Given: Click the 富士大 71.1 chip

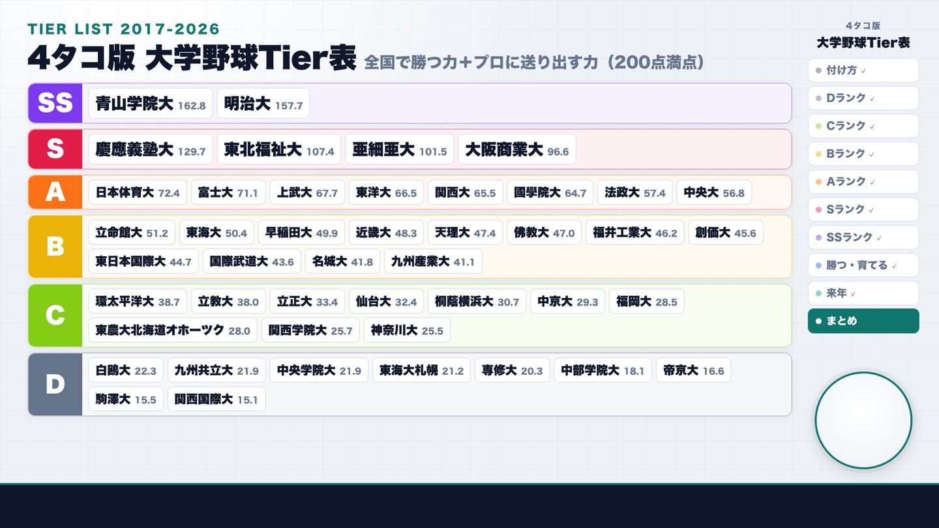Looking at the screenshot, I should (x=228, y=192).
